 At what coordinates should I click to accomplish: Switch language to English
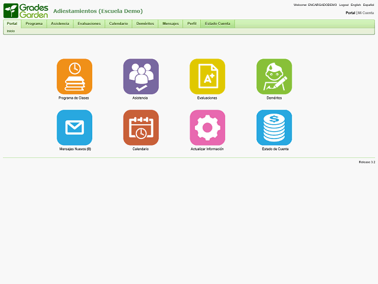(x=356, y=5)
